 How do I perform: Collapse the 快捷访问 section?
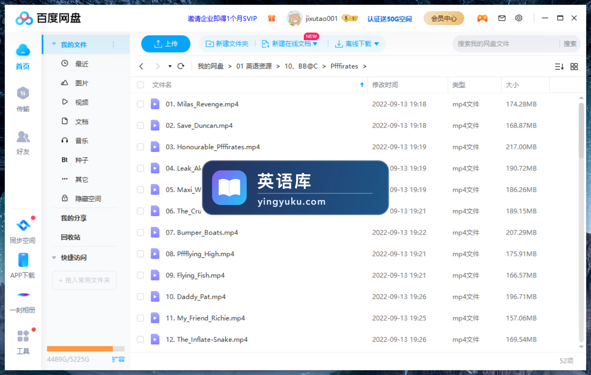54,257
